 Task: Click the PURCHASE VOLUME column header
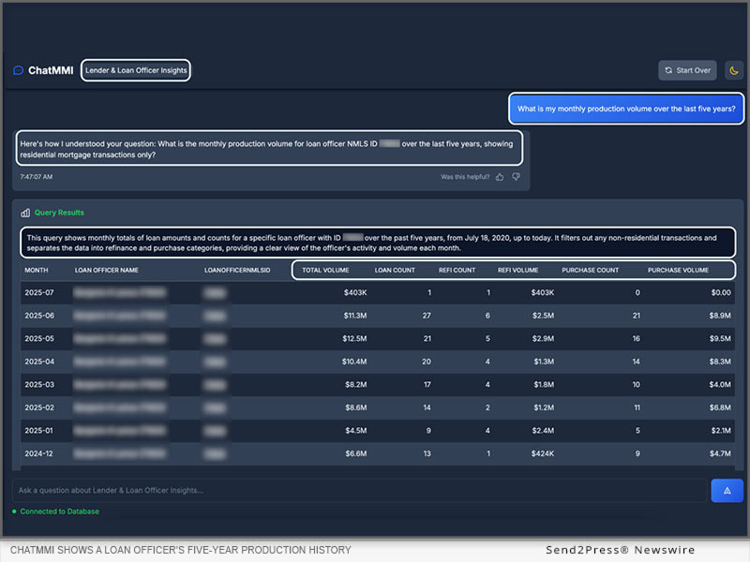pos(678,270)
